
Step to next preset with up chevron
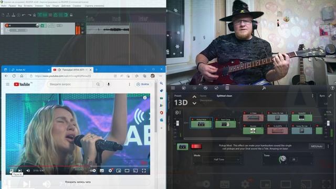point(194,97)
